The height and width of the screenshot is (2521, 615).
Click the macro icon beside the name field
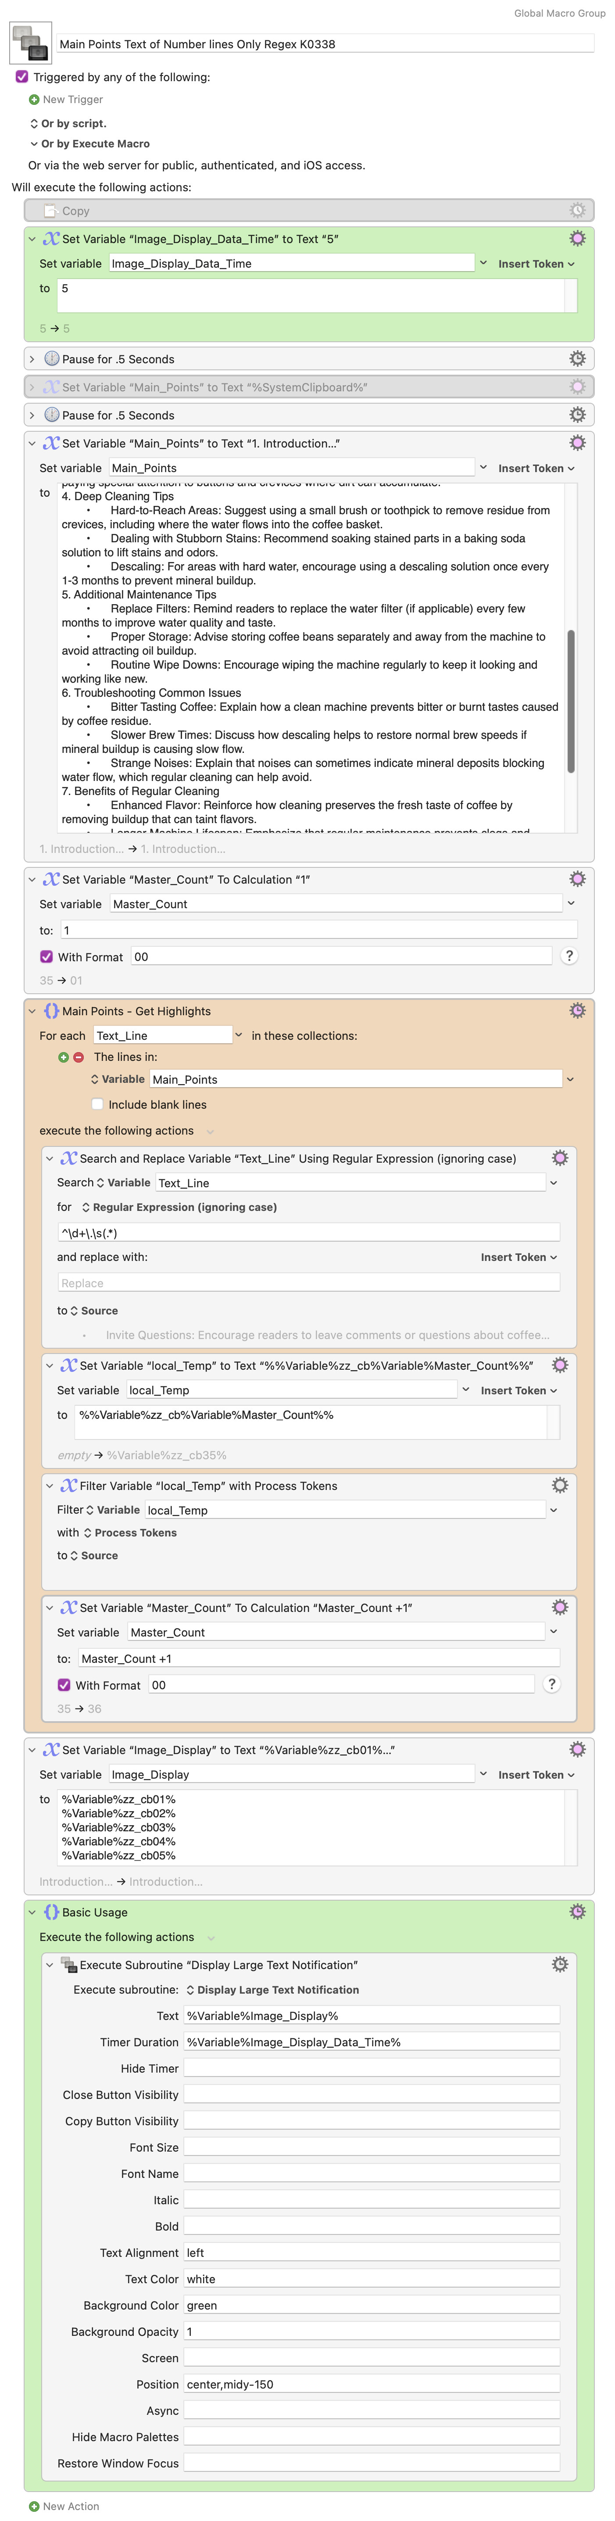(29, 43)
